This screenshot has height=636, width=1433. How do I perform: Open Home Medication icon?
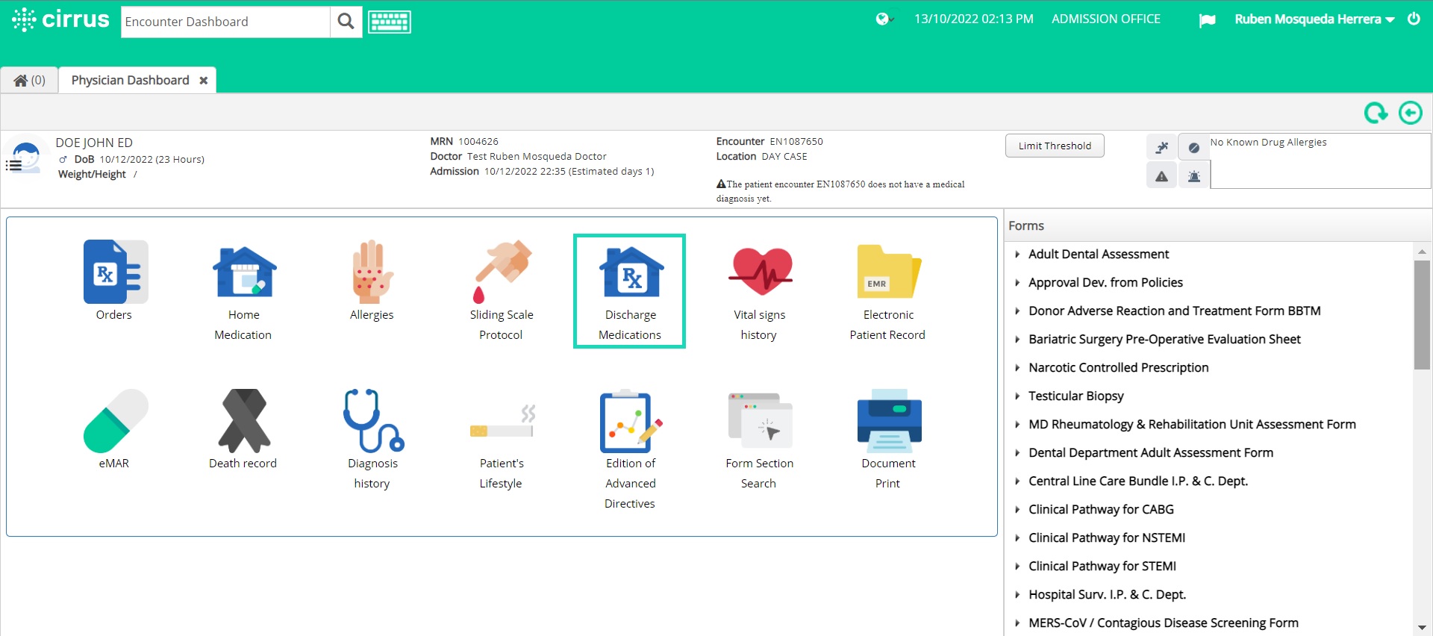(244, 272)
